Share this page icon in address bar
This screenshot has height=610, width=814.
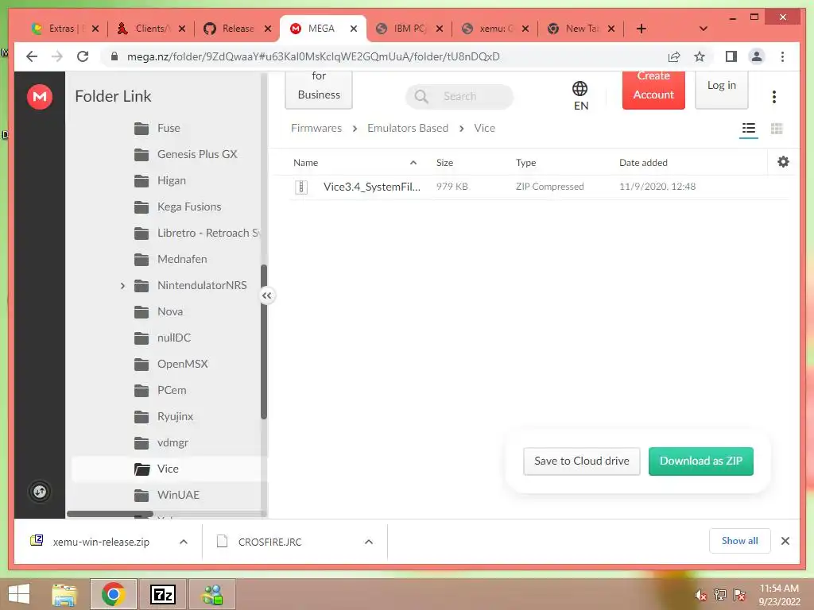coord(674,56)
